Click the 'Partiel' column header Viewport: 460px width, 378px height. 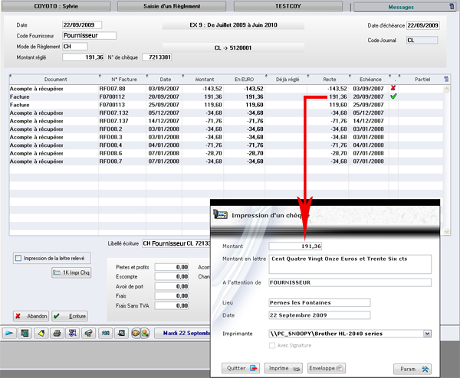pyautogui.click(x=422, y=80)
